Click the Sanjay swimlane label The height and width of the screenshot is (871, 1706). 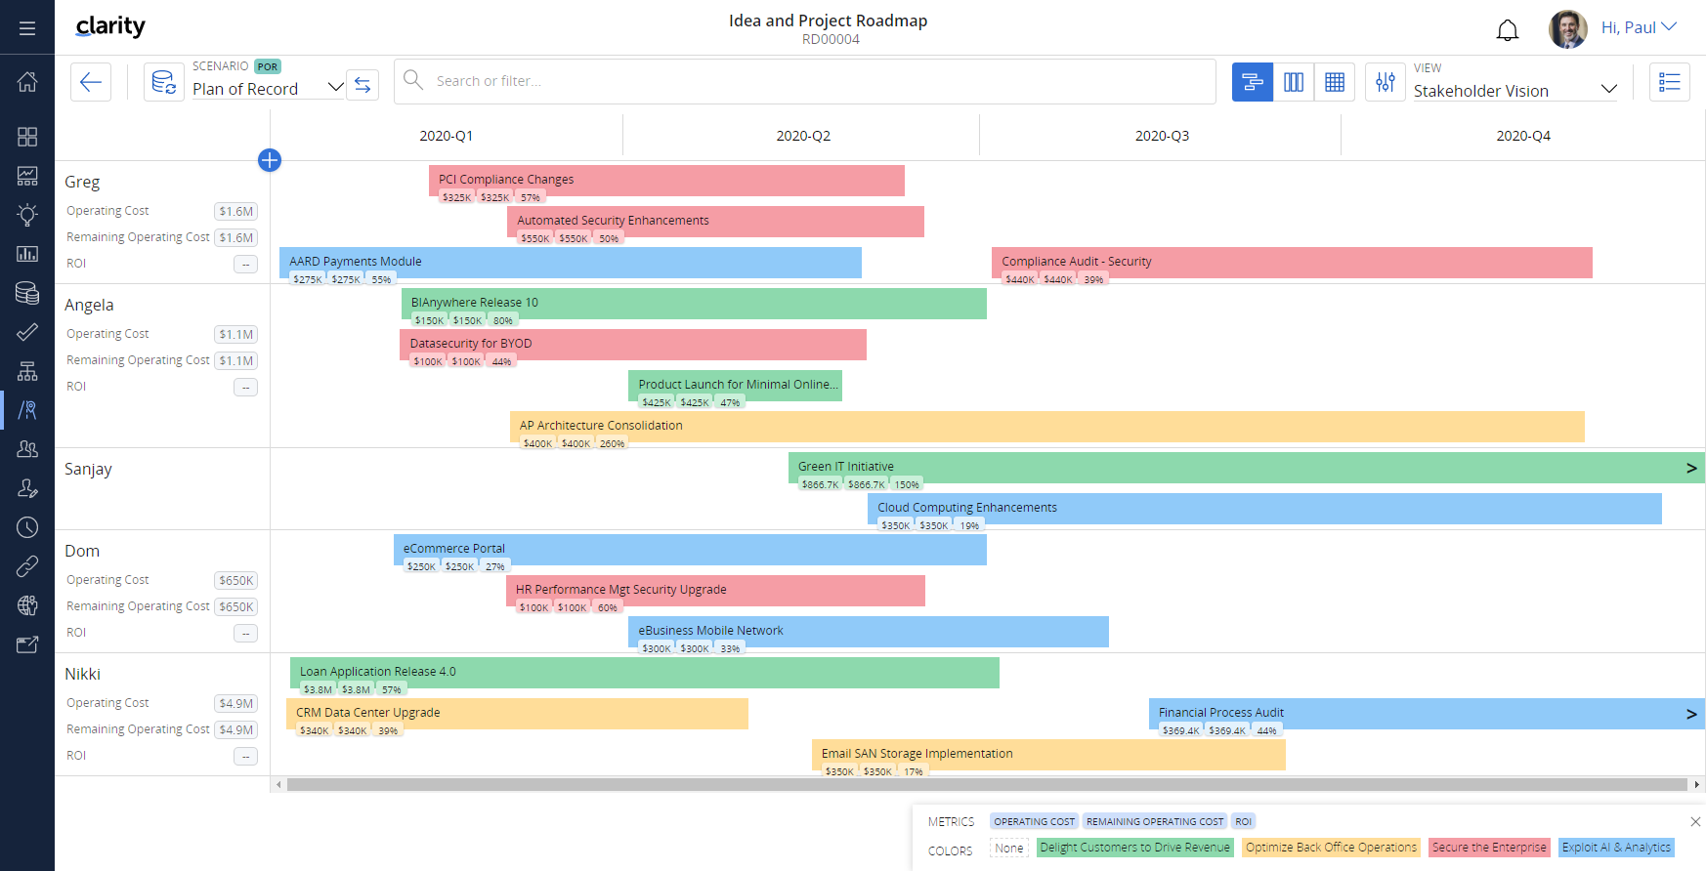(x=88, y=469)
